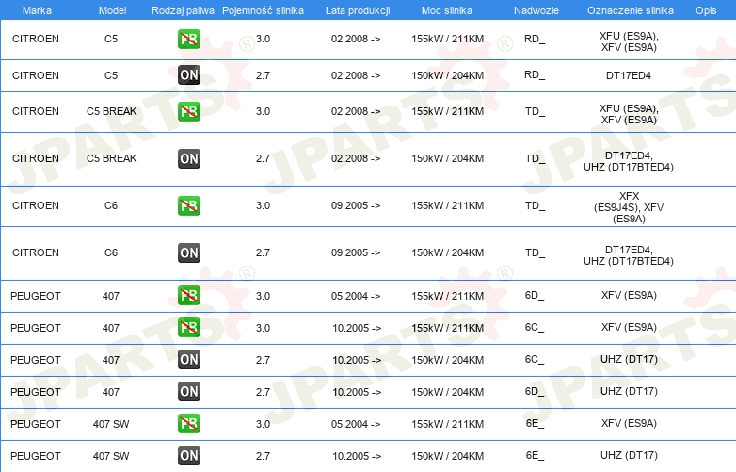Image resolution: width=736 pixels, height=472 pixels.
Task: Click ON diesel icon in Peugeot 407 6D_ row
Action: pos(188,392)
